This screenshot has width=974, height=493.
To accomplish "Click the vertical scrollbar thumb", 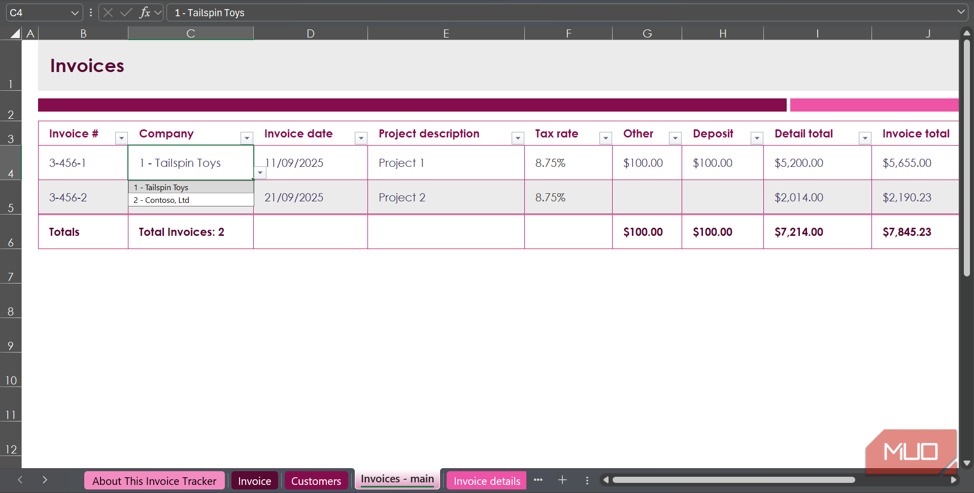I will point(967,158).
